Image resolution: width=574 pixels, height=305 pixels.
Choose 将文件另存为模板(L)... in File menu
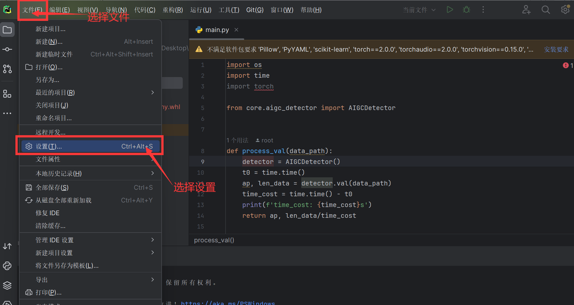tap(91, 266)
